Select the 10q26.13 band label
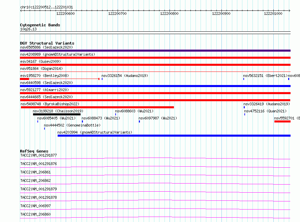The image size is (300, 222). click(x=28, y=29)
